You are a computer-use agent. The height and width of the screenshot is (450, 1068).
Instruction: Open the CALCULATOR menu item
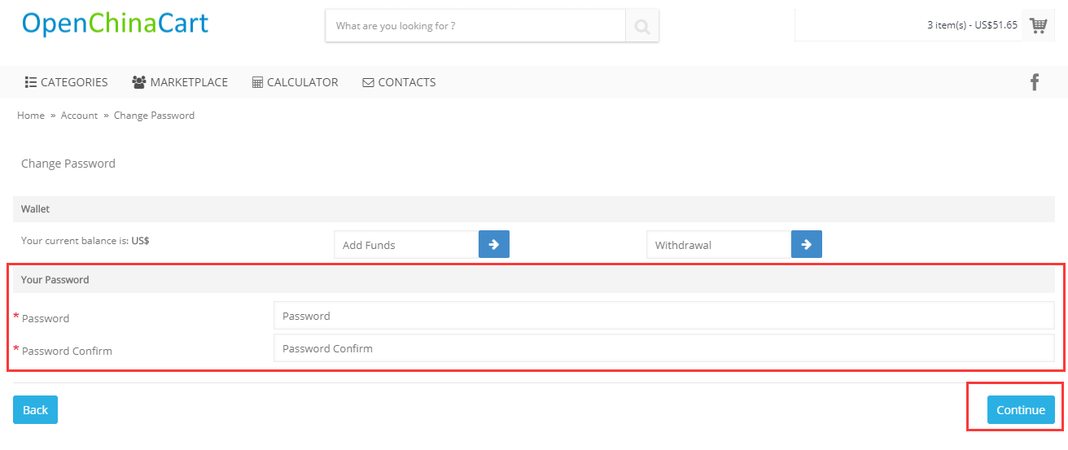coord(295,82)
